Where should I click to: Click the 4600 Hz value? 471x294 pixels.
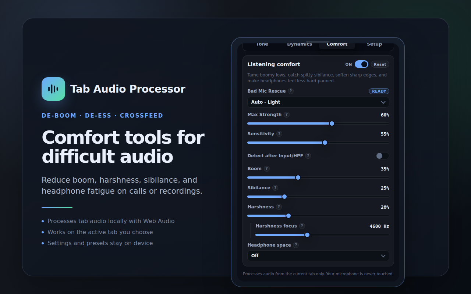tap(379, 226)
